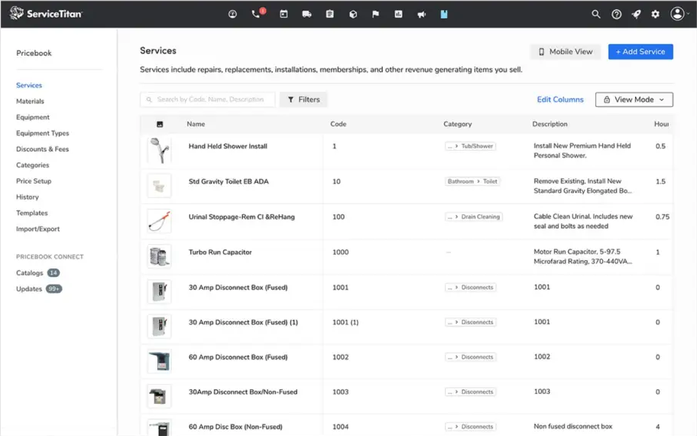Expand the Drain Cleaning category chip
697x436 pixels.
click(474, 216)
